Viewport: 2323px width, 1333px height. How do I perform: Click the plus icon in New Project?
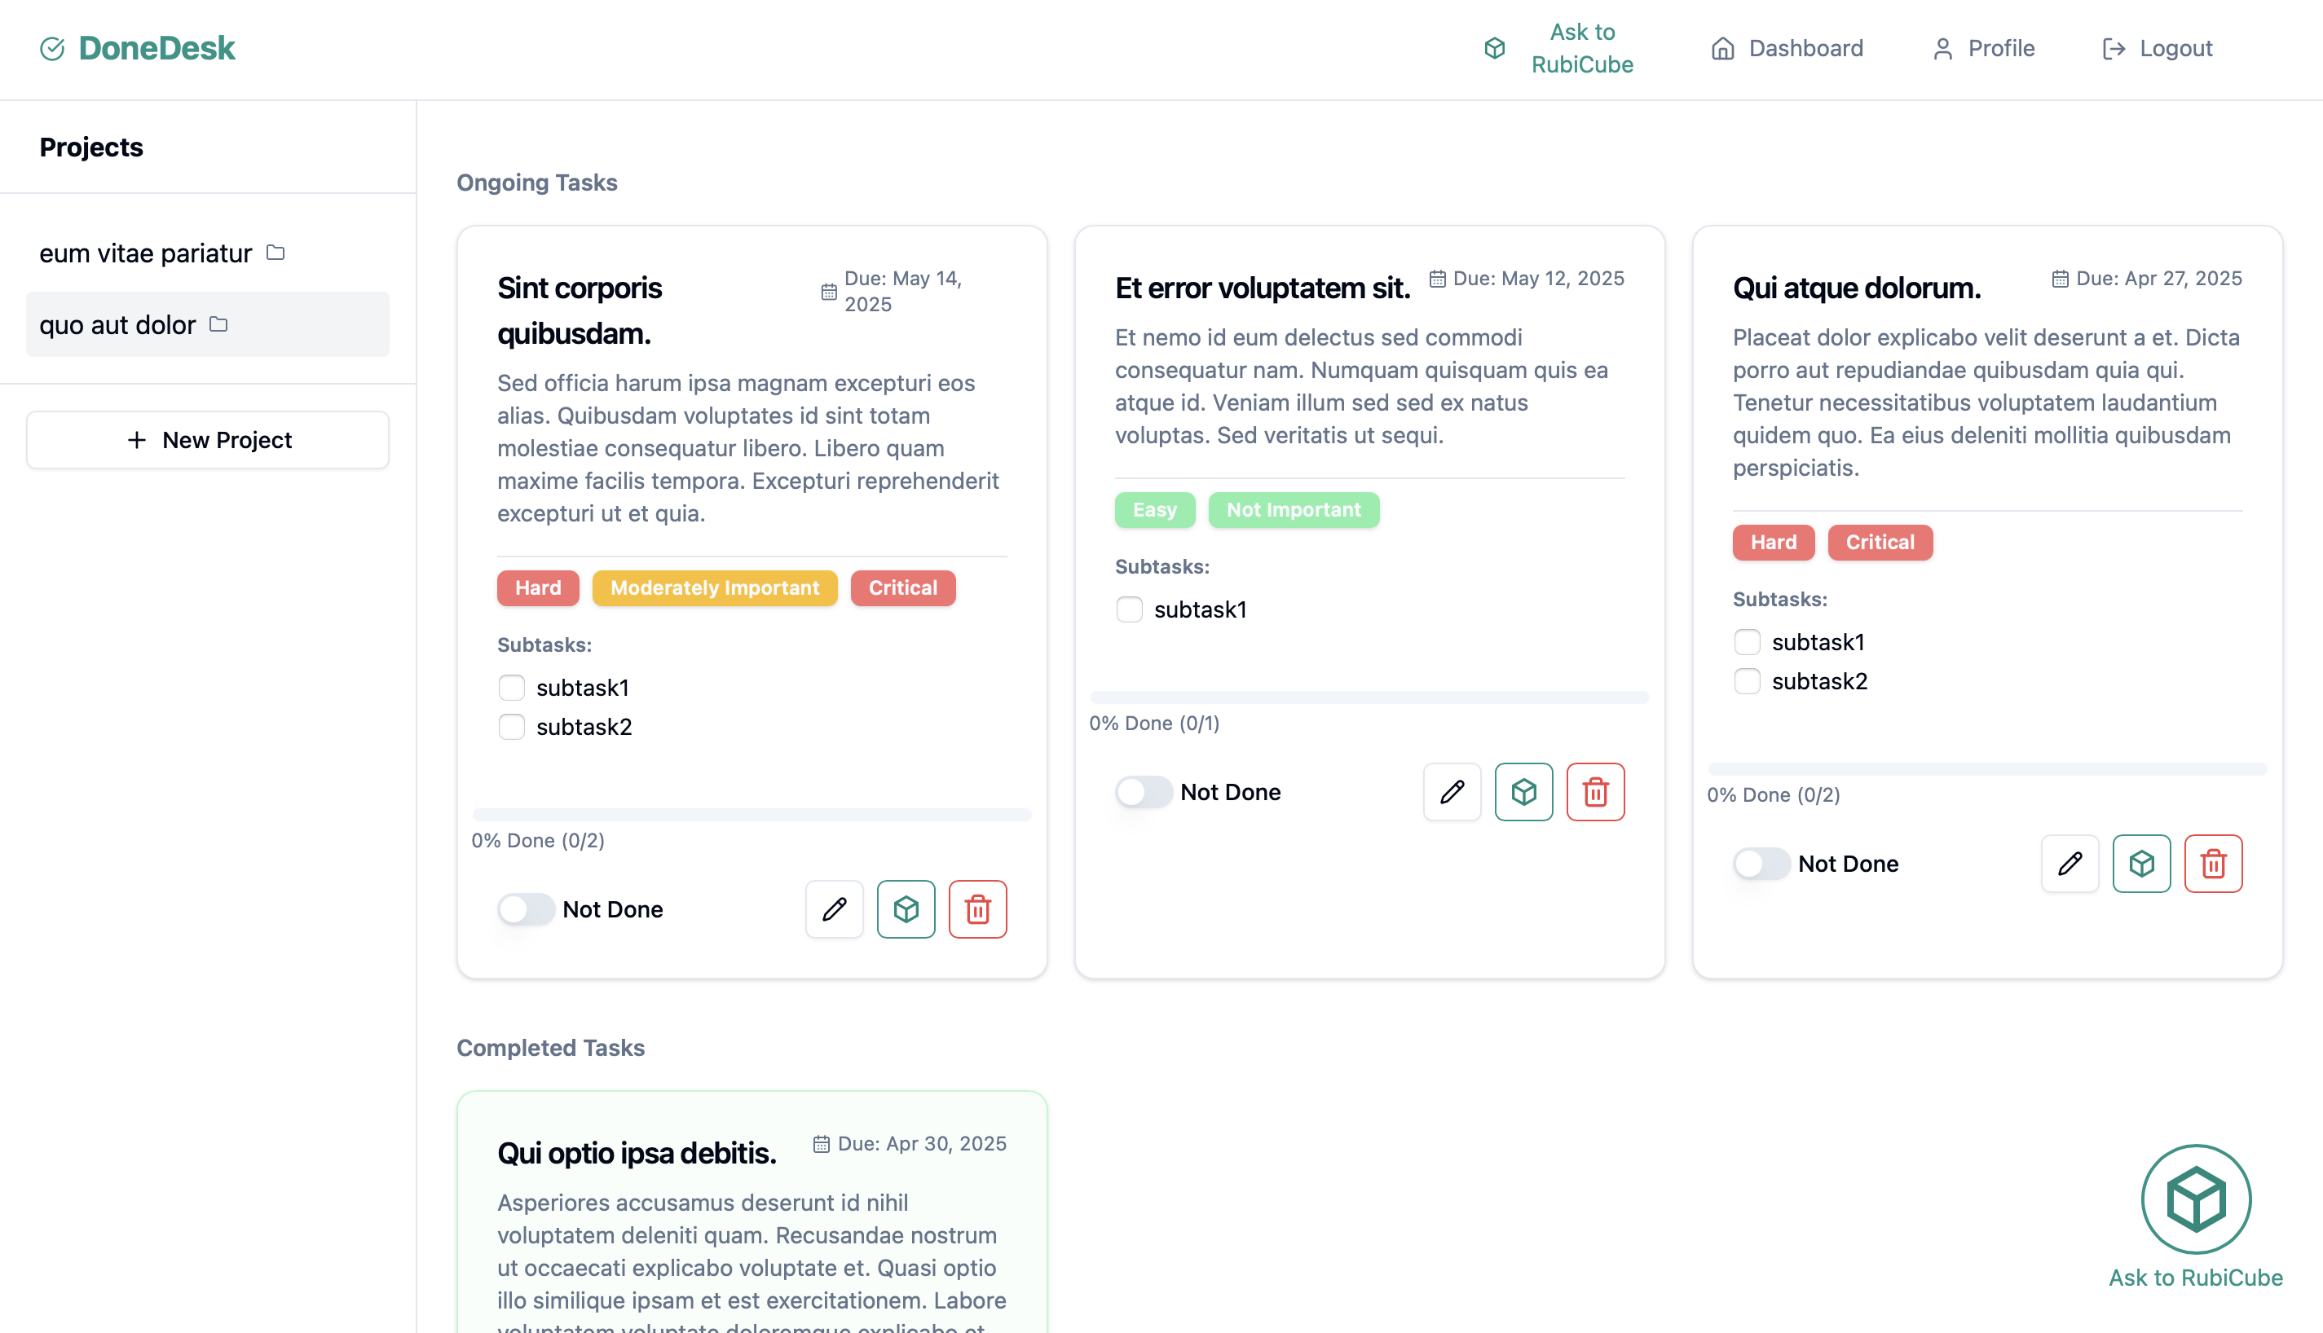point(136,439)
